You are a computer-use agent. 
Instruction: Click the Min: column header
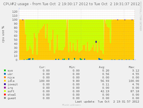coord(72,67)
